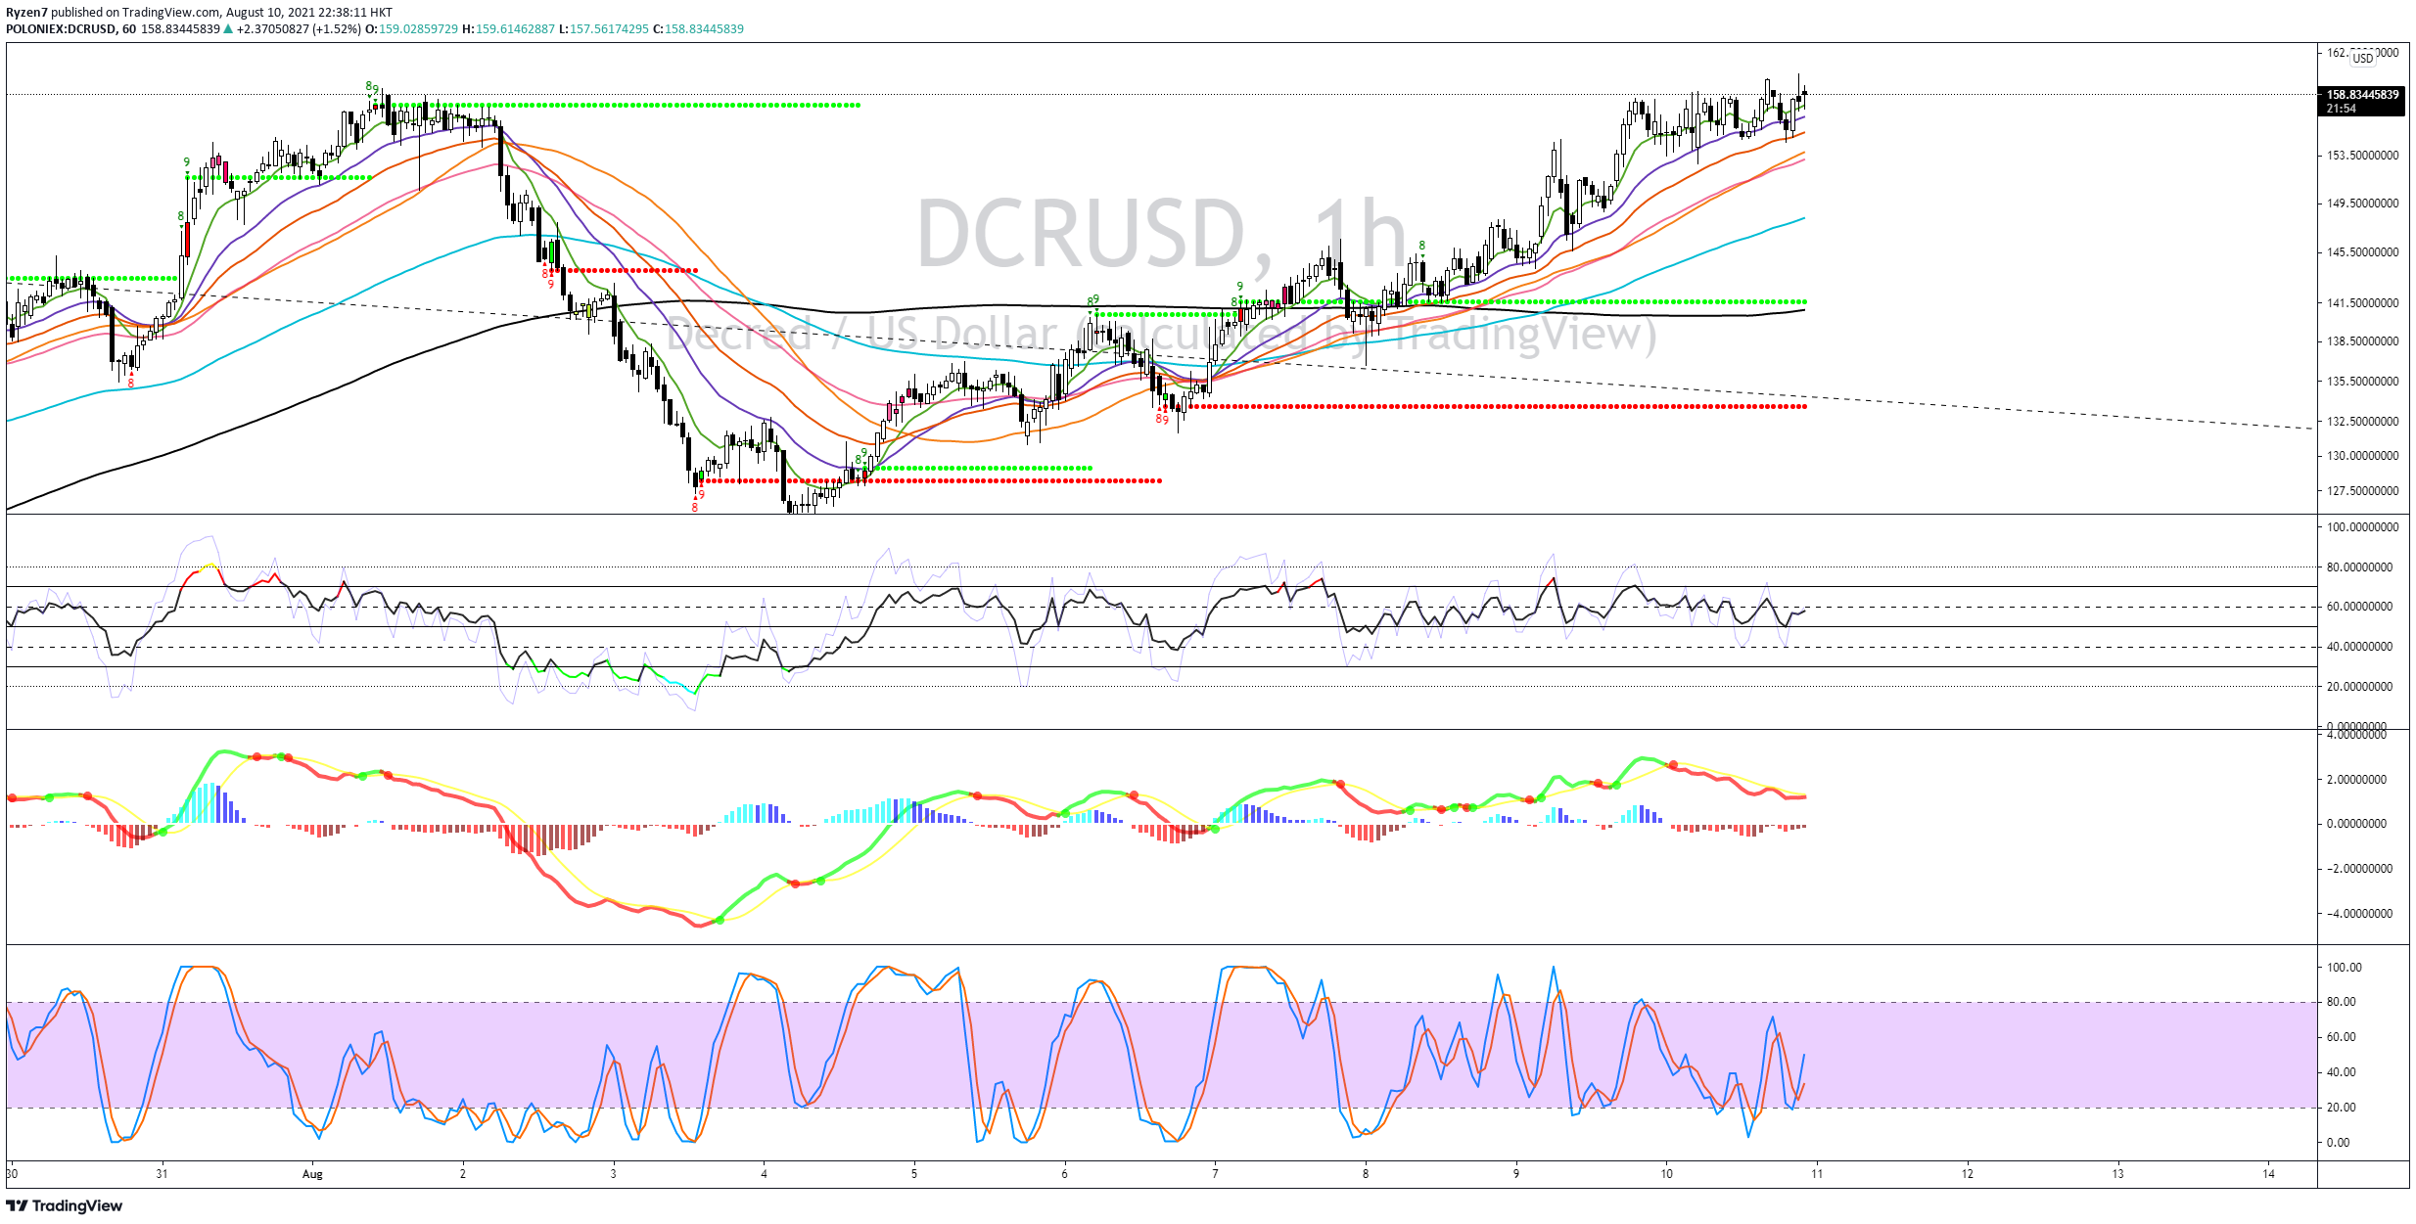
Task: Click the 10 label on the date axis
Action: pos(1666,1174)
